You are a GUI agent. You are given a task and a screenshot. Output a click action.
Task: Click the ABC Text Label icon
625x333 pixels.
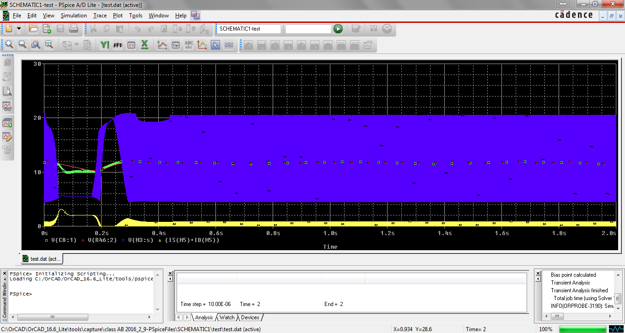point(189,45)
